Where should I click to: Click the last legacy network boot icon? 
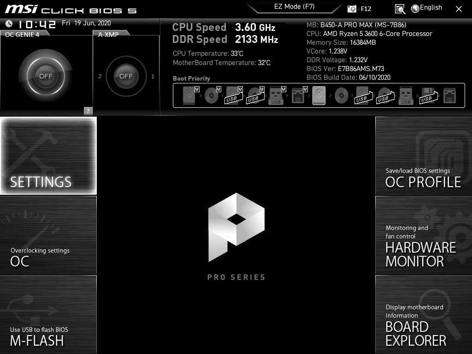tap(450, 95)
